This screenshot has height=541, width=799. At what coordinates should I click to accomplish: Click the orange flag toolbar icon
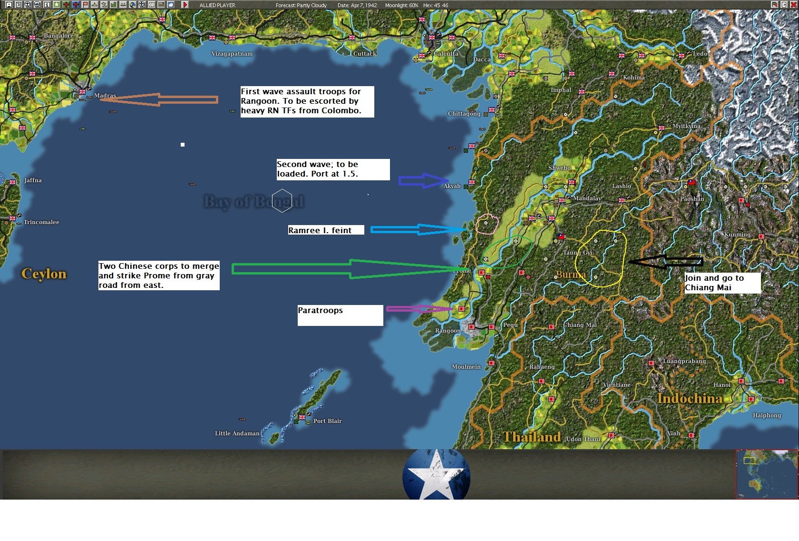pos(85,5)
